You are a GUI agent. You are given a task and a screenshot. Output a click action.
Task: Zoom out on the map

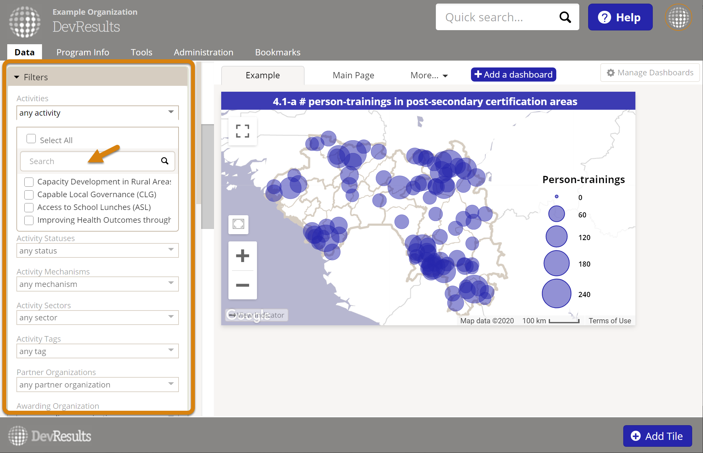pos(243,285)
